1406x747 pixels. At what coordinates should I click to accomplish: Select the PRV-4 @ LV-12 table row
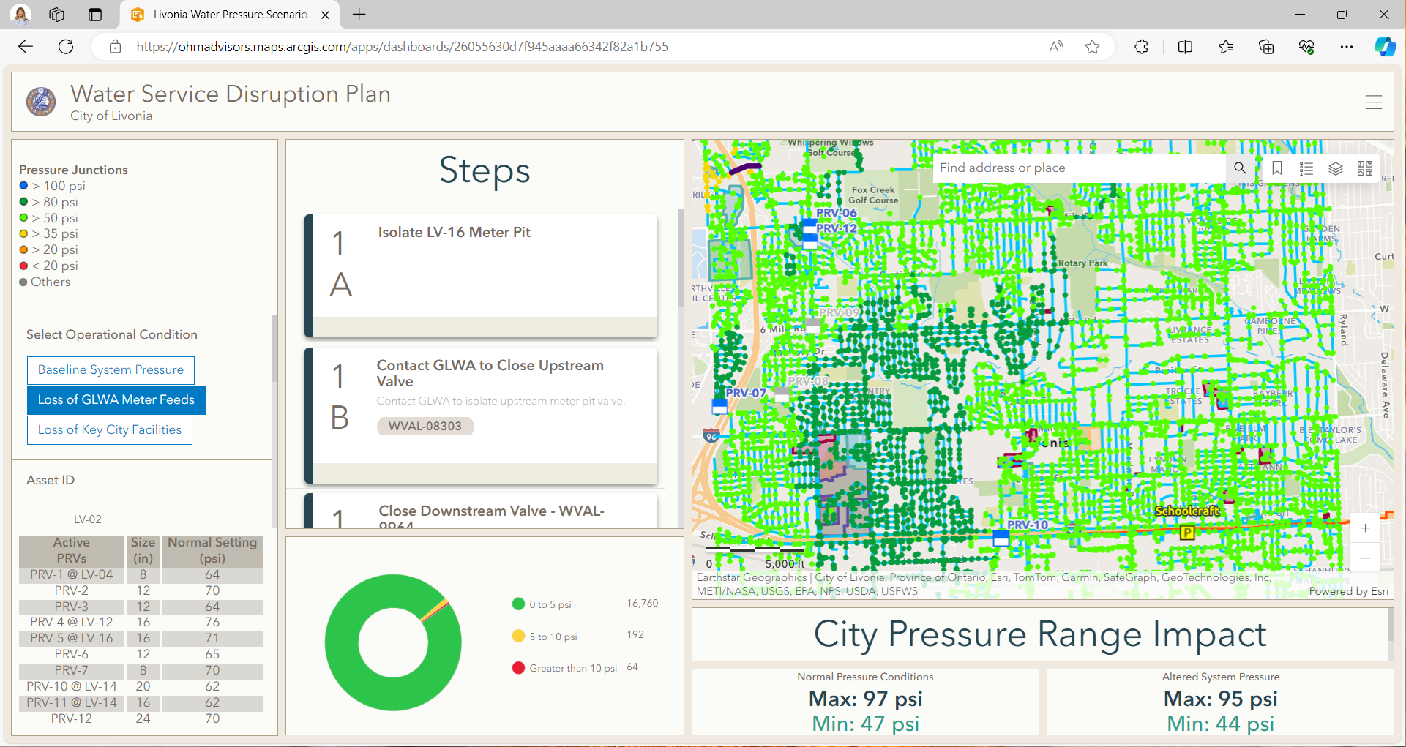pyautogui.click(x=141, y=623)
